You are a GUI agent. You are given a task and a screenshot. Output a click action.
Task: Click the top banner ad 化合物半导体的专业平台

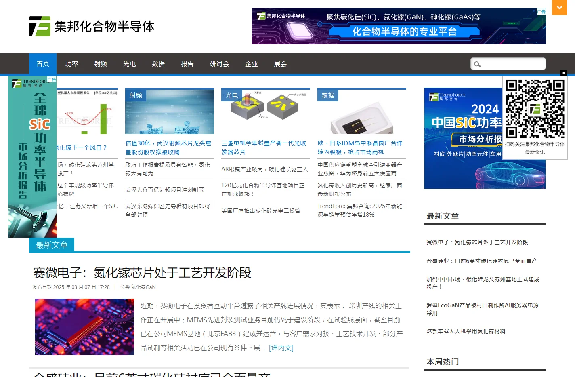pos(399,26)
